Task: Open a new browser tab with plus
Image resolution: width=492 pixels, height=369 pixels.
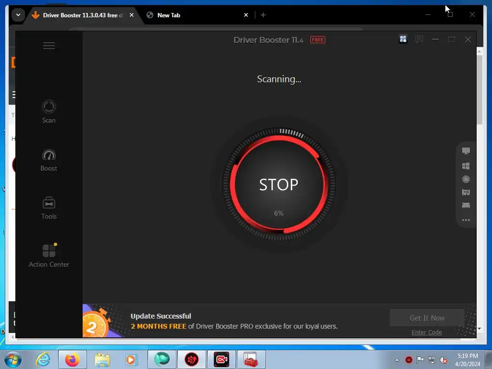Action: (x=263, y=15)
